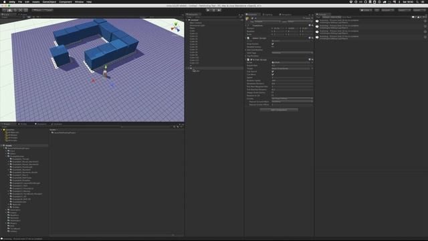428x241 pixels.
Task: Open the Transform component gear menu
Action: [x=312, y=25]
